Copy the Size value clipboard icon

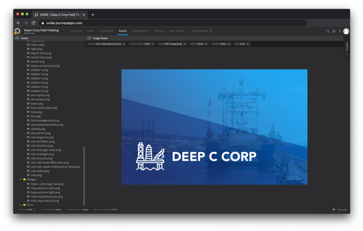coord(248,44)
